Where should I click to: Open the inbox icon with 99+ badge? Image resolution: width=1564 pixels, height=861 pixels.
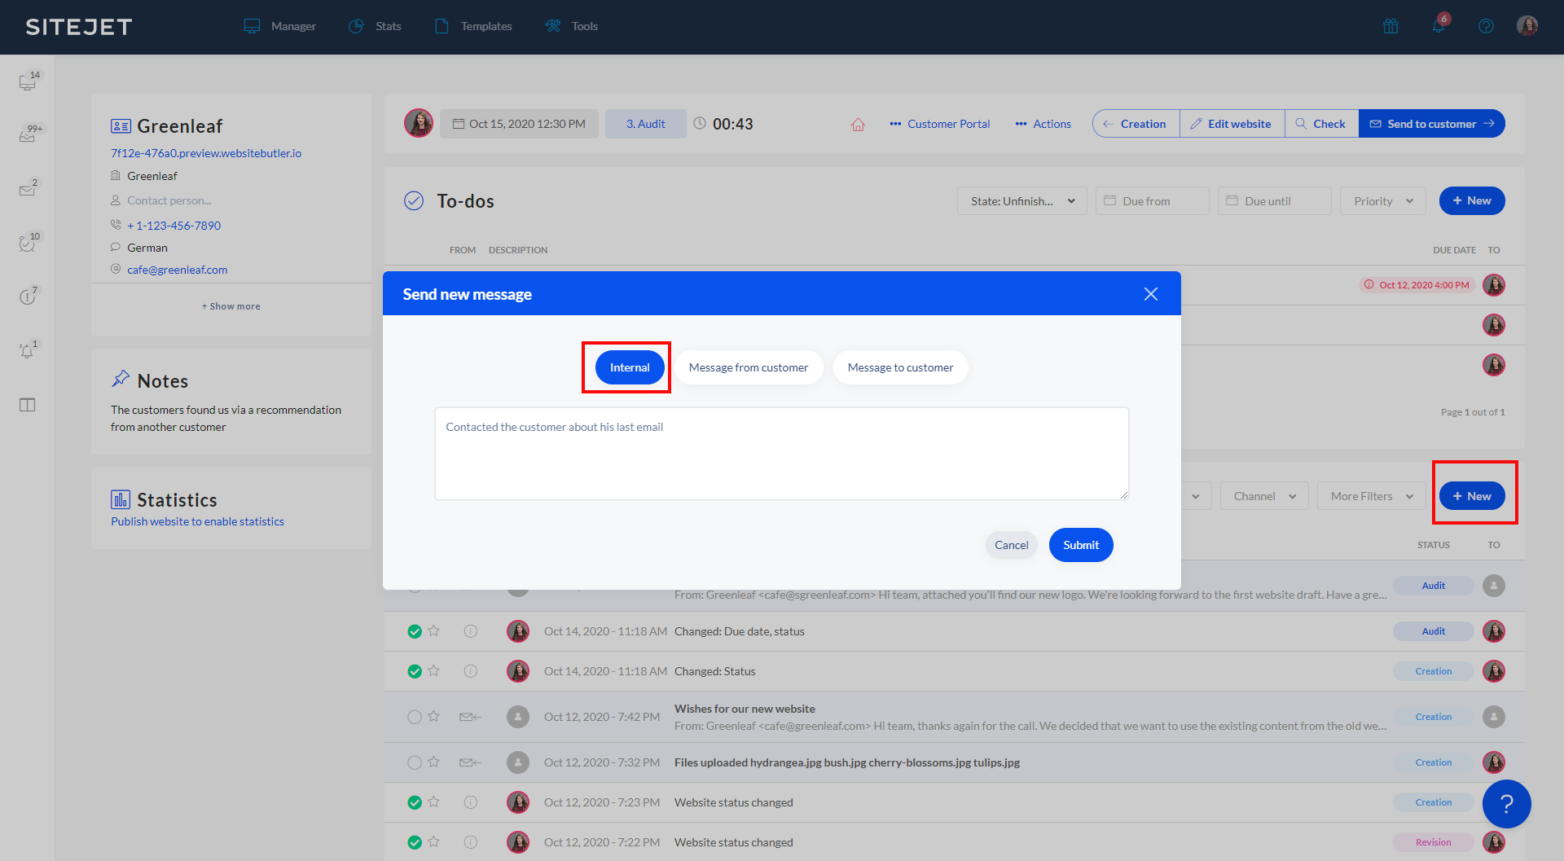tap(27, 134)
